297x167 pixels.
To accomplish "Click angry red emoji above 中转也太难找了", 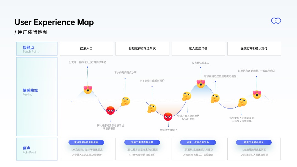I will pos(168,116).
